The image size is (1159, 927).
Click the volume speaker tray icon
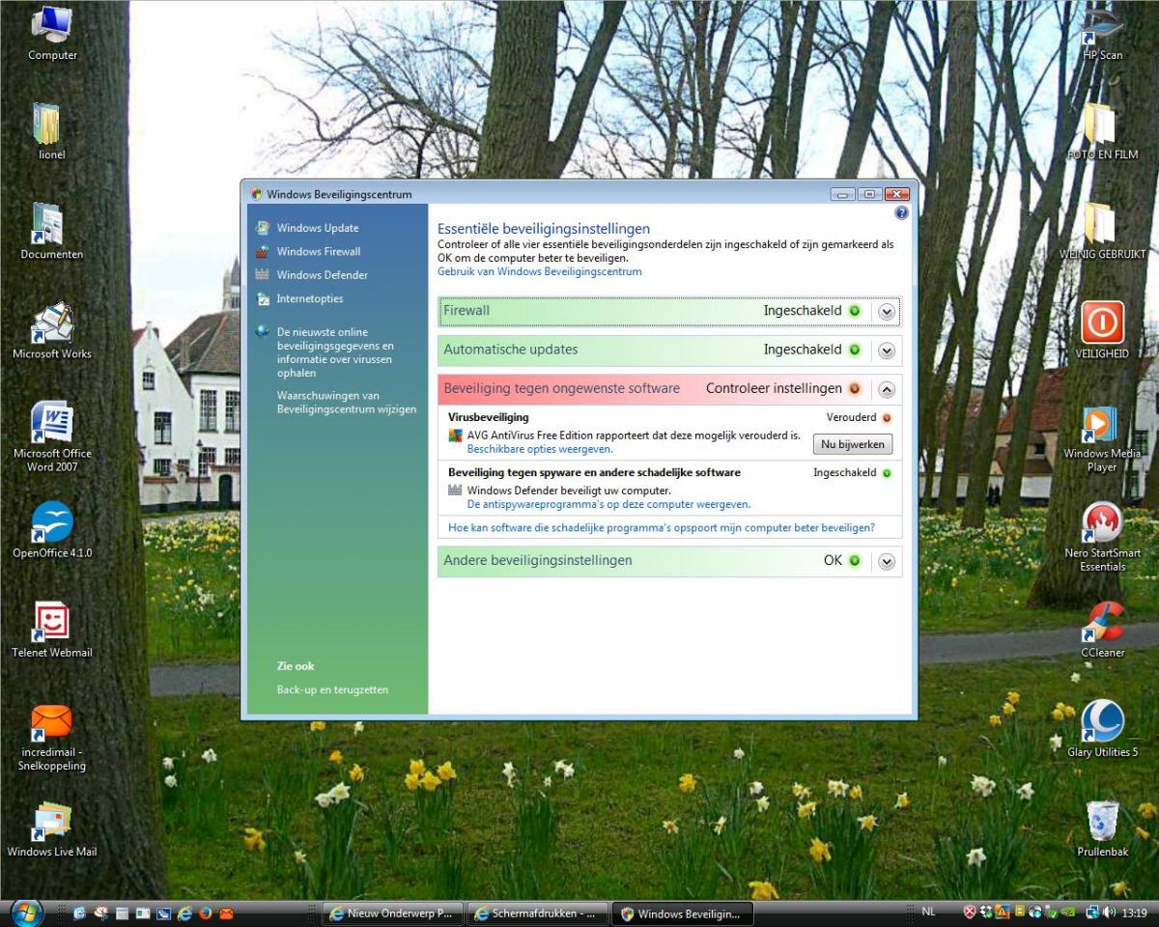tap(1109, 912)
